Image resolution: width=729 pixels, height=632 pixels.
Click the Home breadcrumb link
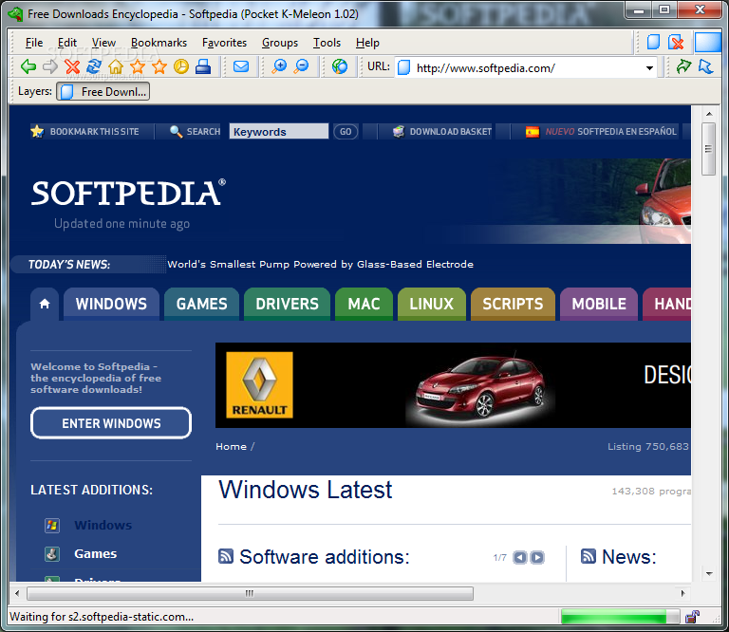[x=231, y=447]
